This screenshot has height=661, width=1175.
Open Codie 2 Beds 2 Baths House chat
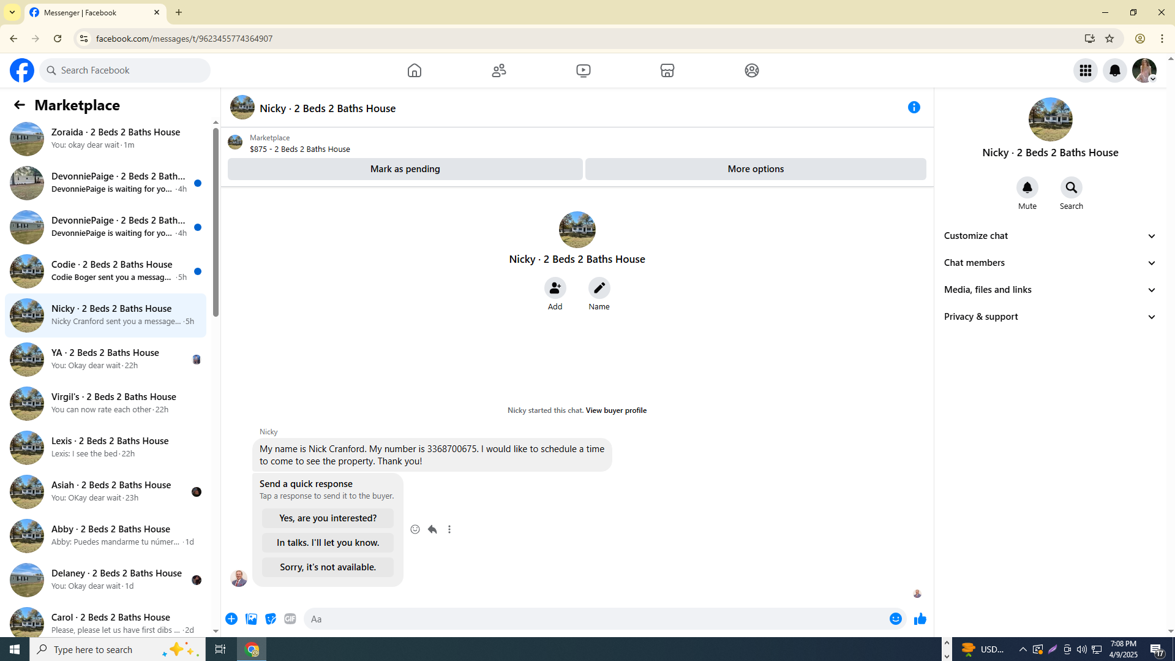pos(105,271)
